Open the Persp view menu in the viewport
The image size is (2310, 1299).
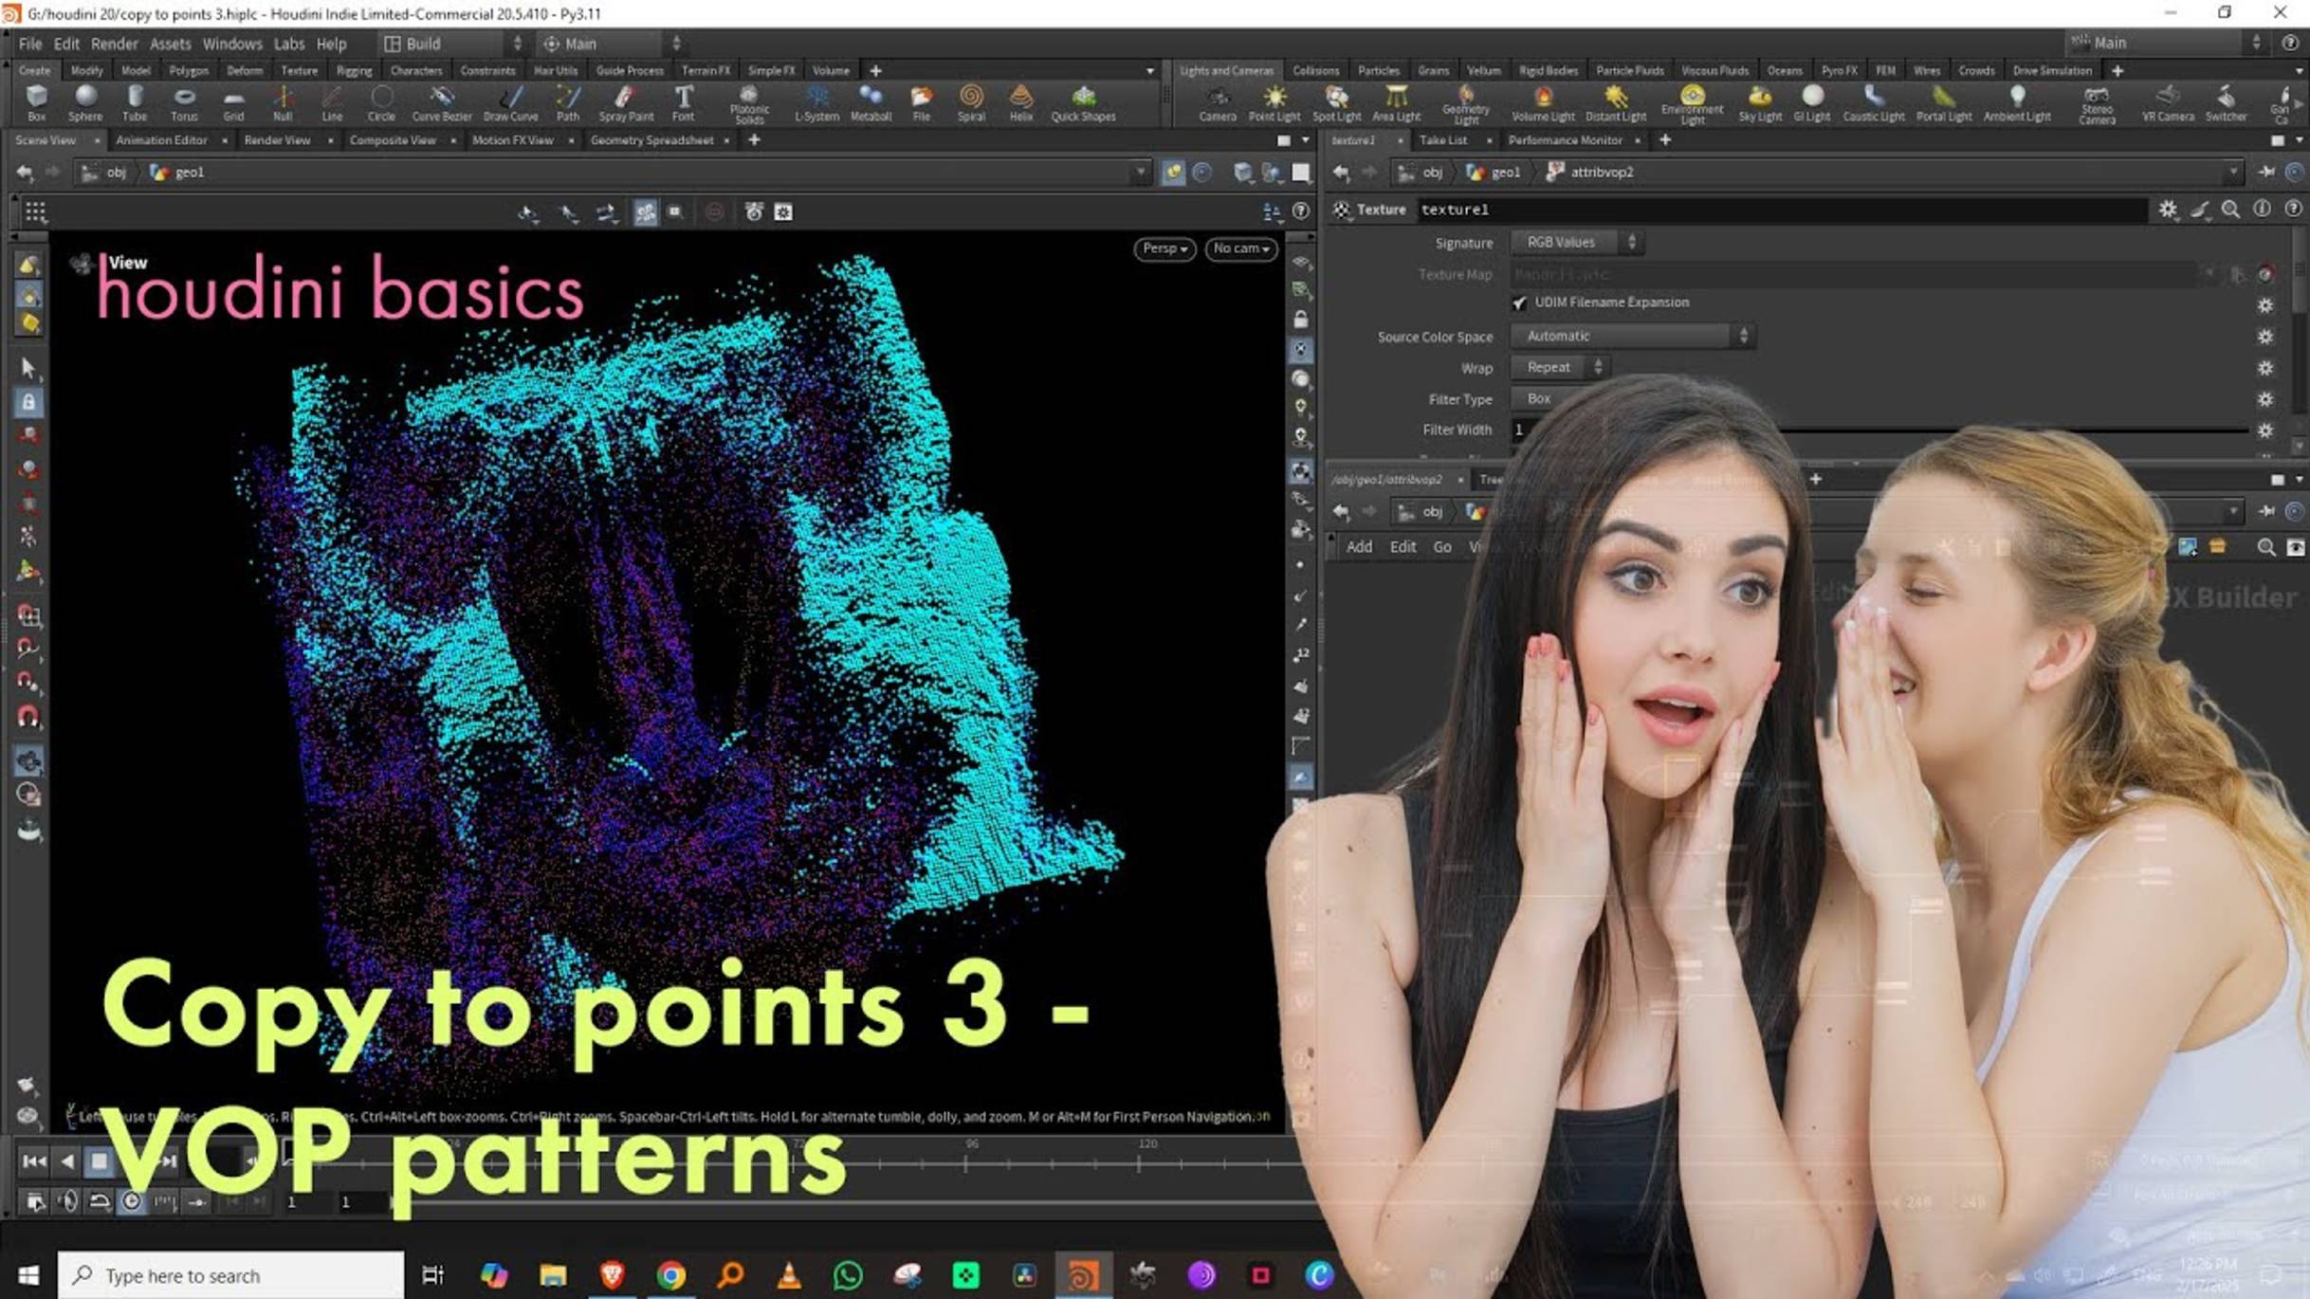pyautogui.click(x=1164, y=248)
